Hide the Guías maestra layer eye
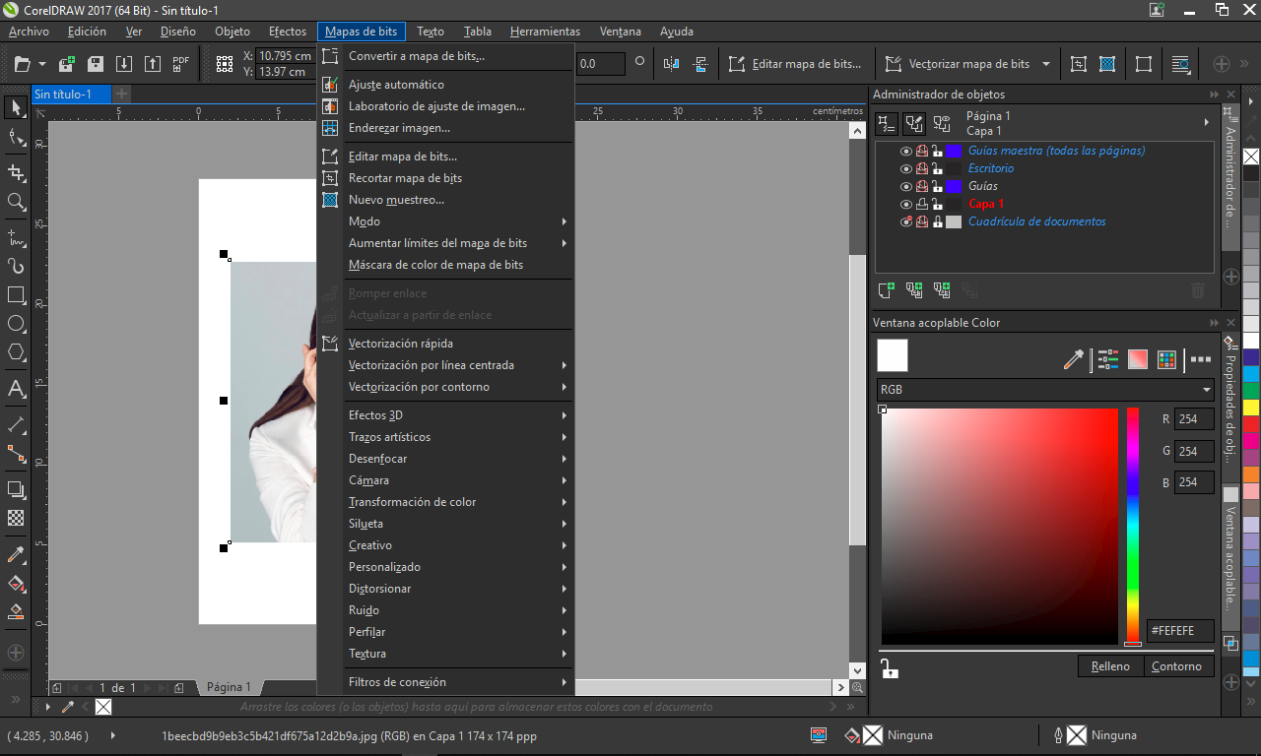This screenshot has height=756, width=1261. 906,151
